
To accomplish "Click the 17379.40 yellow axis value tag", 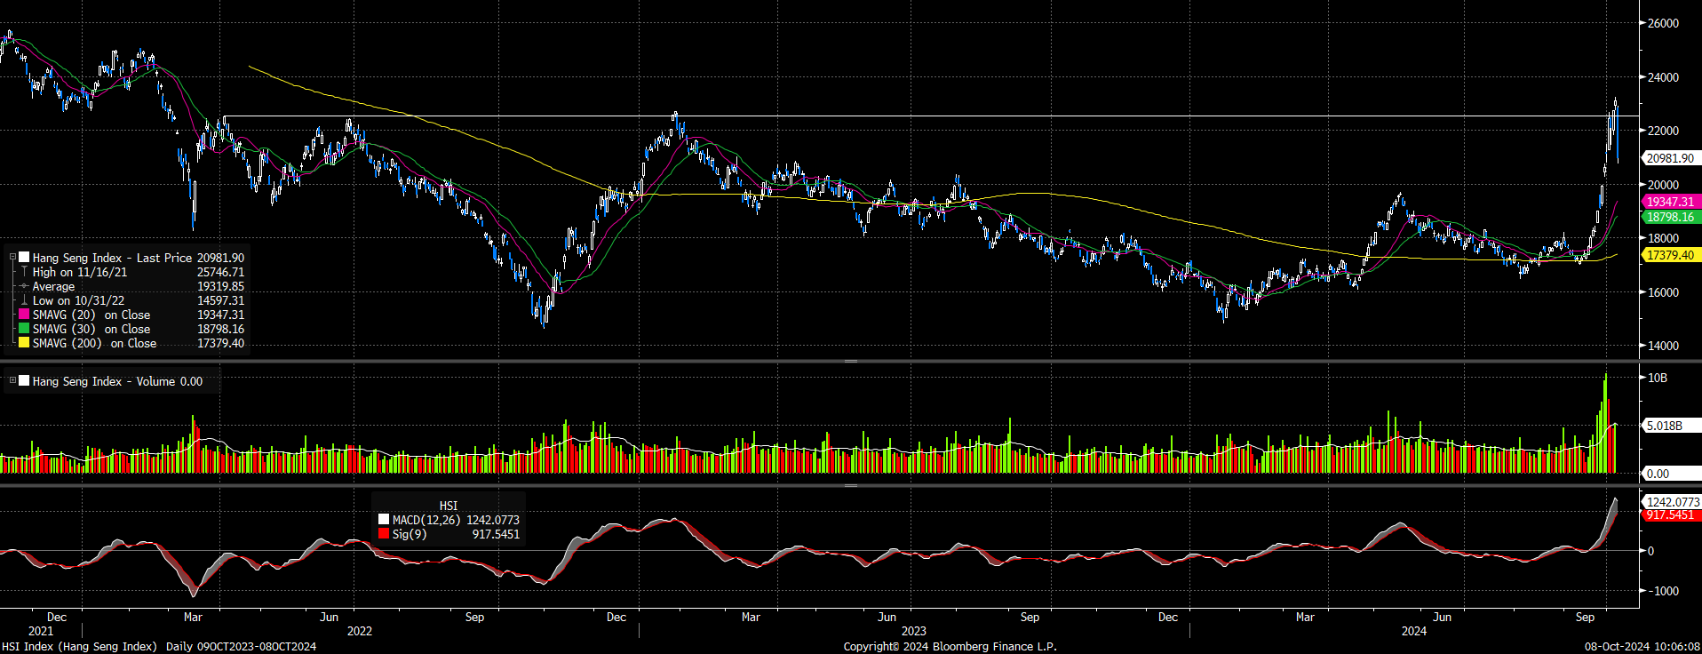I will click(1671, 255).
